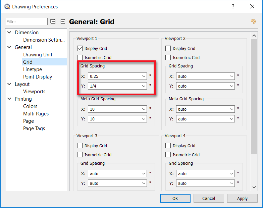This screenshot has height=208, width=263.
Task: Select Drawing Unit in the tree
Action: (x=38, y=55)
